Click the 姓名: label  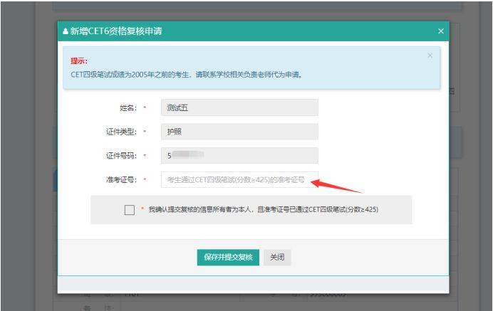pyautogui.click(x=128, y=108)
